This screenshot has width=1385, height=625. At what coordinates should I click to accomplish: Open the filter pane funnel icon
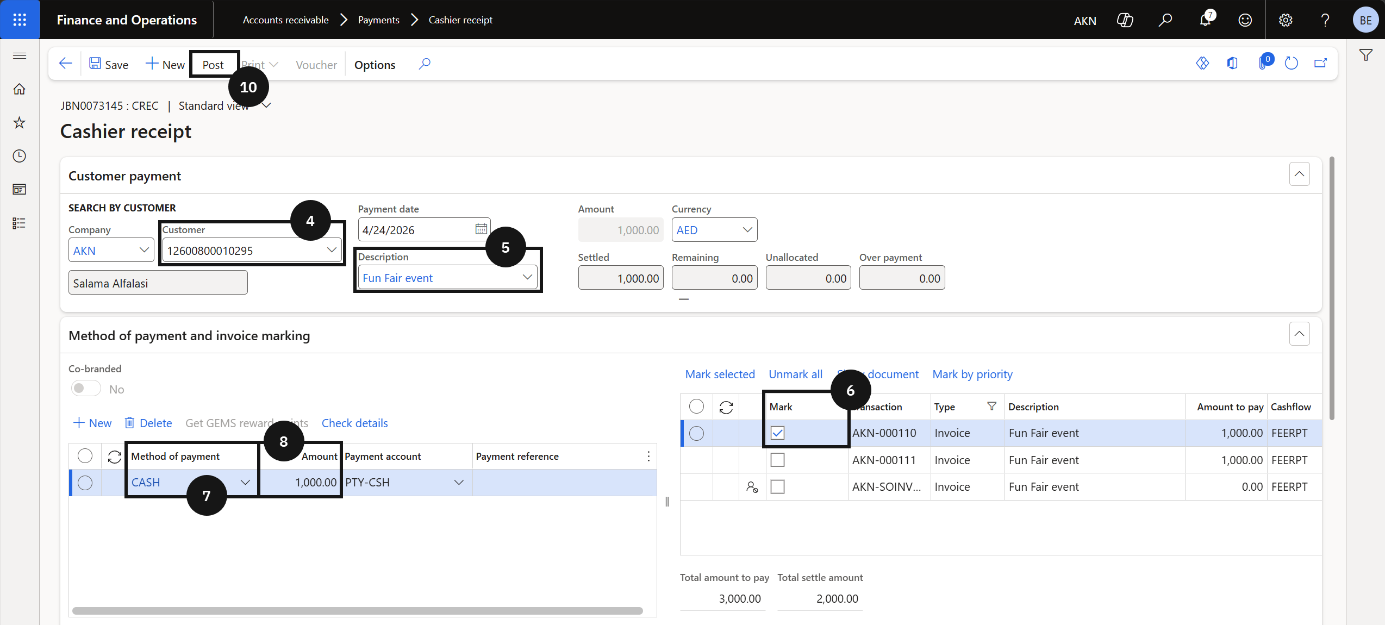pyautogui.click(x=1366, y=55)
